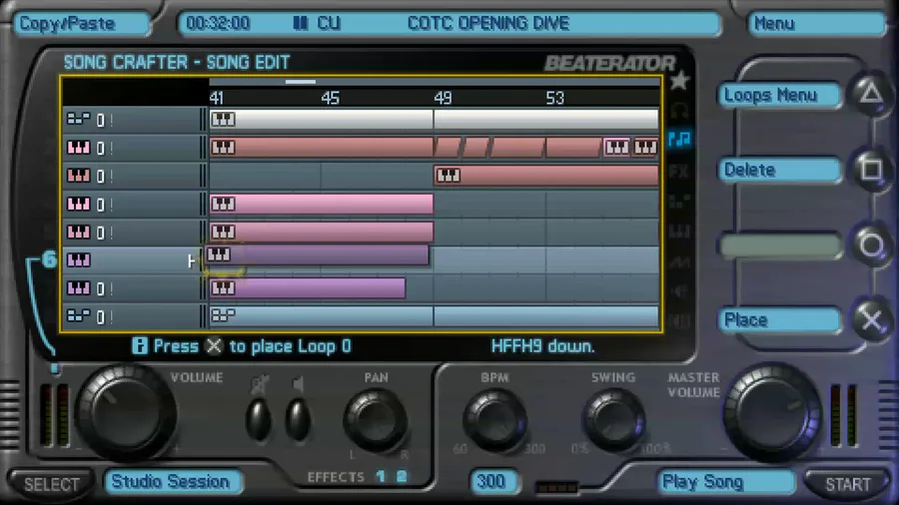Select the keyboard icon in right sidebar
899x505 pixels.
pyautogui.click(x=679, y=232)
